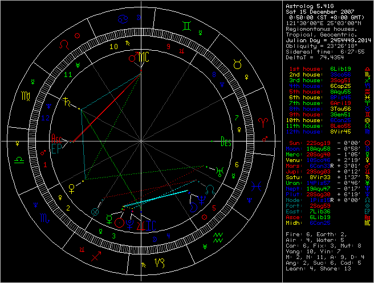374x283 pixels.
Task: Select the 'Regiomontanus houses.' text line
Action: [x=318, y=29]
